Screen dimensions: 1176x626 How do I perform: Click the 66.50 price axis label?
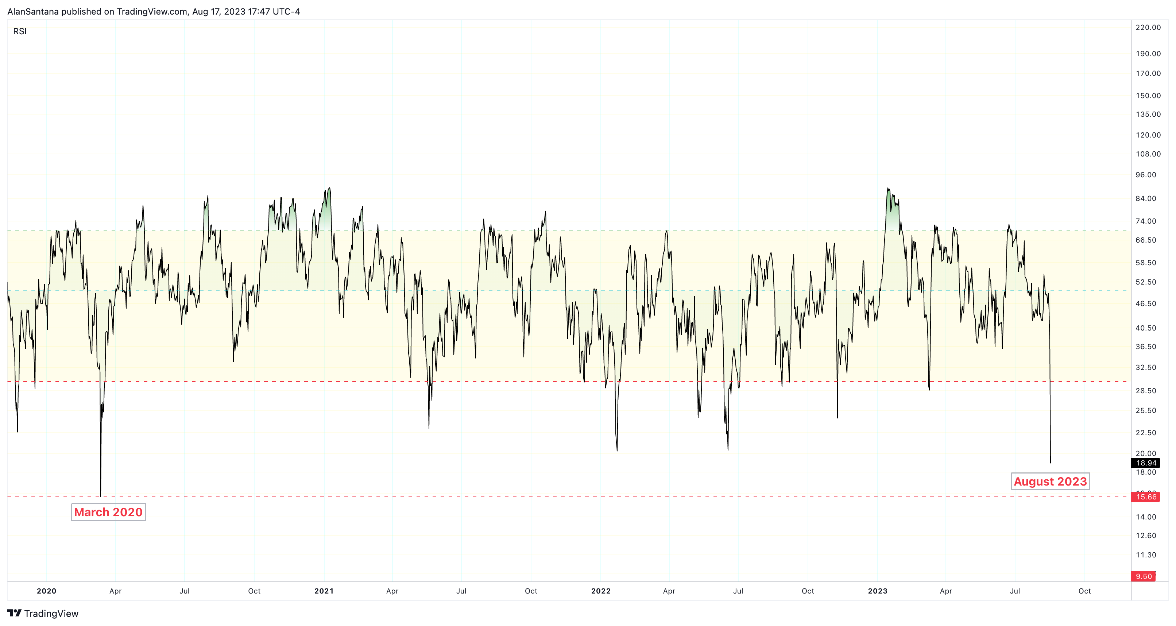[1146, 240]
